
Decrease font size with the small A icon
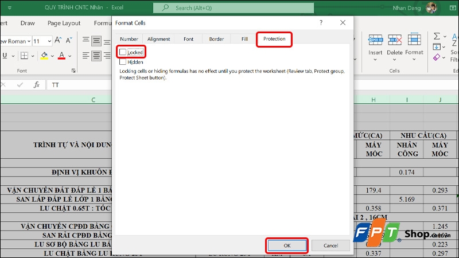click(x=69, y=40)
